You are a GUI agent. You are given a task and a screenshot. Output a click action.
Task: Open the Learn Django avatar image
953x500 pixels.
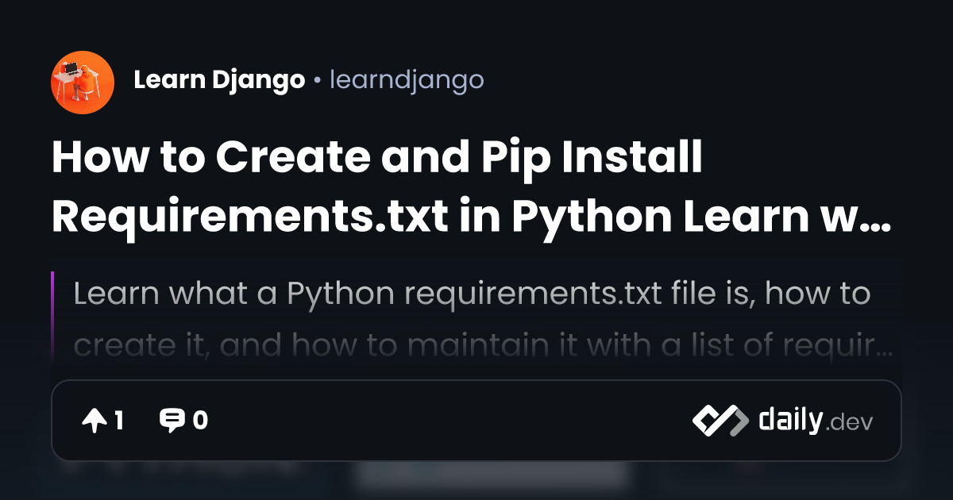coord(83,82)
